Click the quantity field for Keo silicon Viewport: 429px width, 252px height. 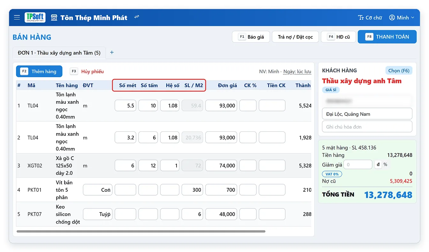(x=192, y=214)
